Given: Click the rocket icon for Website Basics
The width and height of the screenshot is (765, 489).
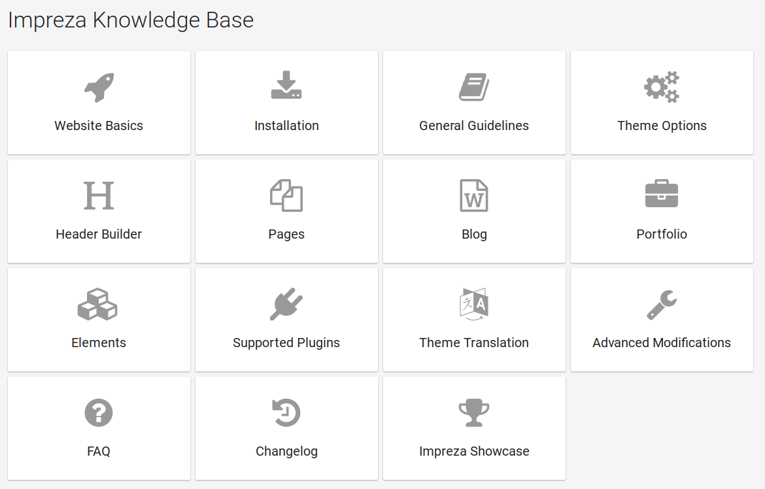Looking at the screenshot, I should coord(99,87).
